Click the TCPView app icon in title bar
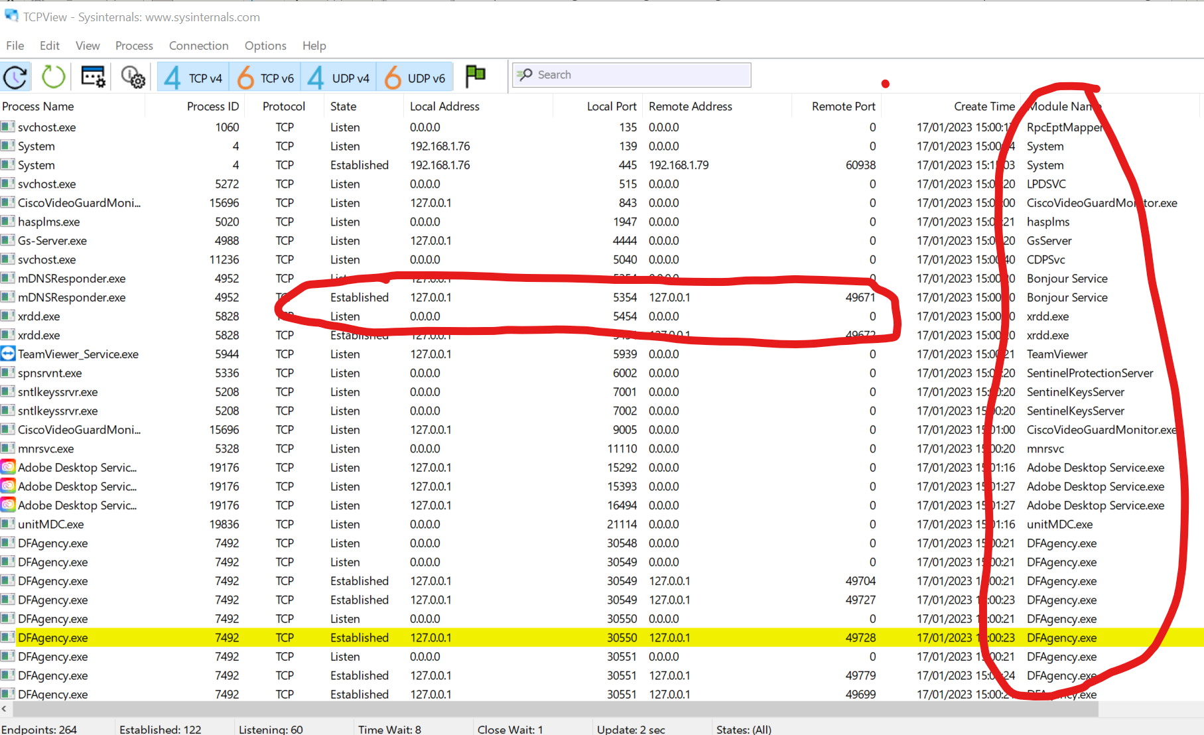 (11, 16)
